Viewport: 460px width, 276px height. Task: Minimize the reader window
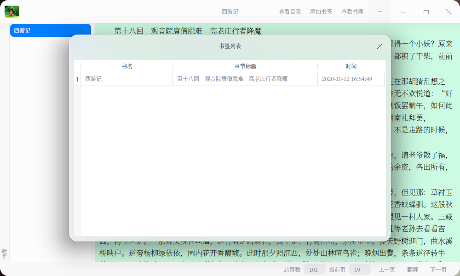pyautogui.click(x=403, y=12)
